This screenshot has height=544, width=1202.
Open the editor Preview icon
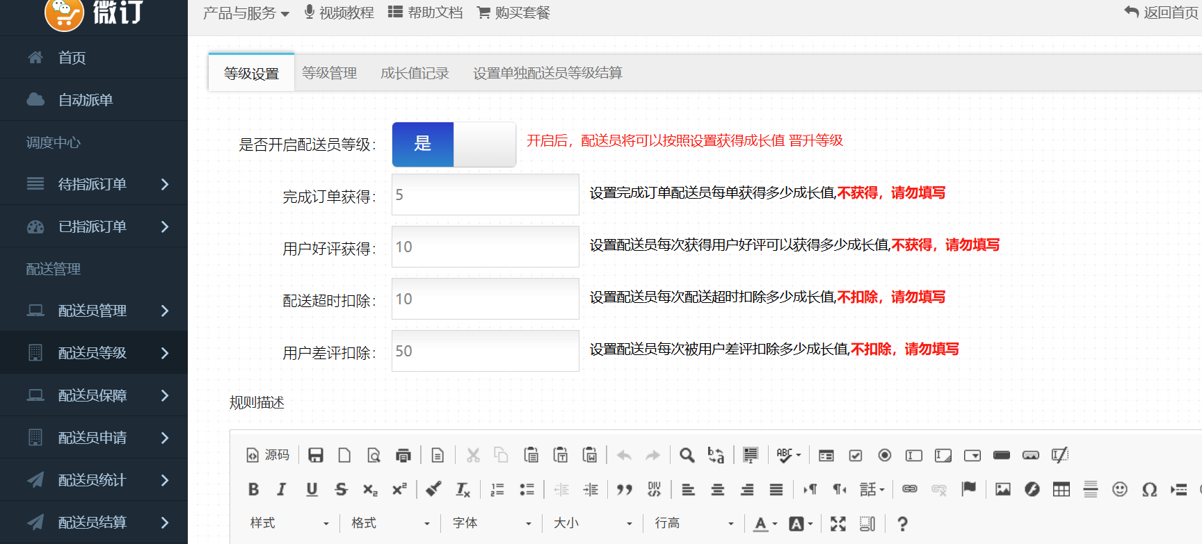pyautogui.click(x=374, y=455)
